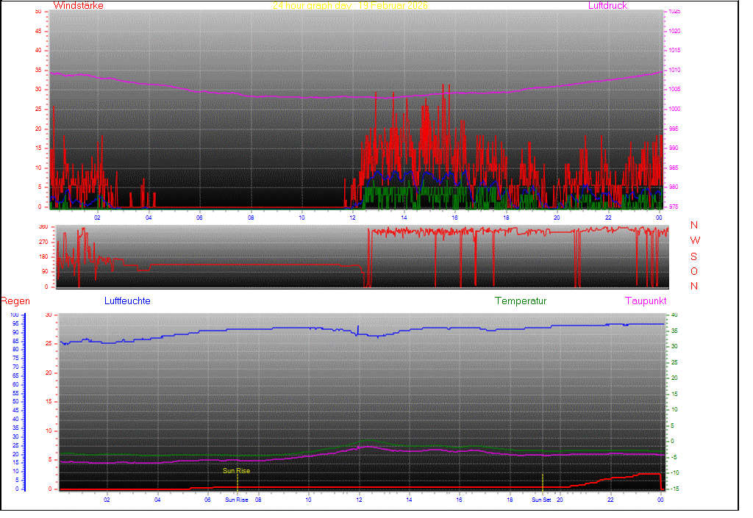753x518 pixels.
Task: Click the Luftdruck label at top right
Action: point(607,5)
